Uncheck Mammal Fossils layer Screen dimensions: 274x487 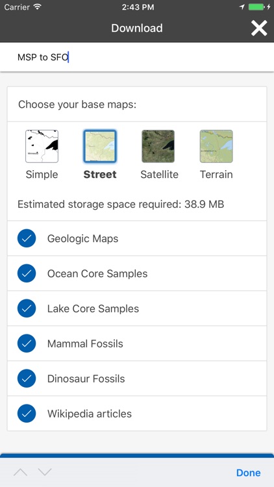tap(27, 343)
